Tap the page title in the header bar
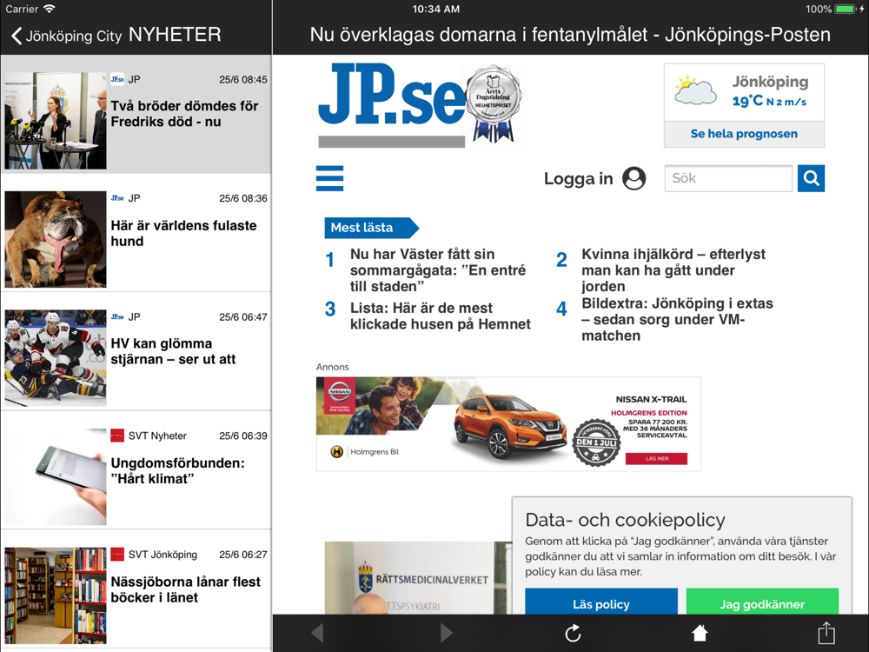 coord(570,35)
